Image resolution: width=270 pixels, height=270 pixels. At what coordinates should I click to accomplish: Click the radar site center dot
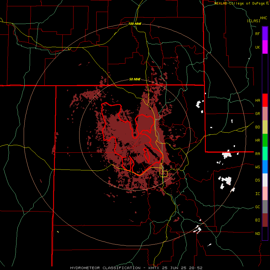(135, 135)
